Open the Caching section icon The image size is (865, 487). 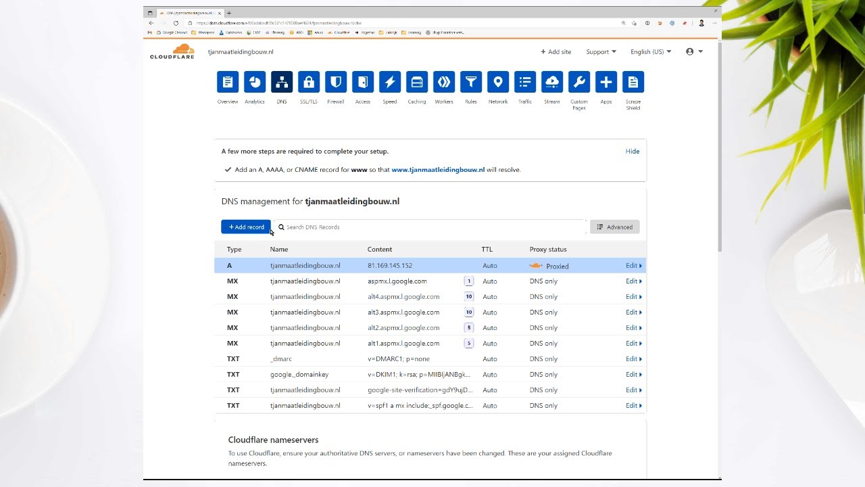click(417, 82)
